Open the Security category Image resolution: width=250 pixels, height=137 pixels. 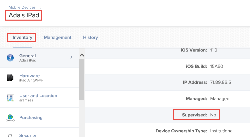[40, 132]
